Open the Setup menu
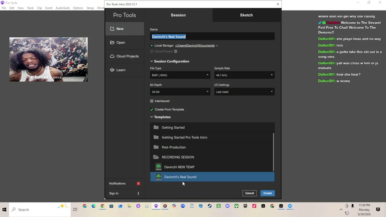386x217 pixels. 90,8
